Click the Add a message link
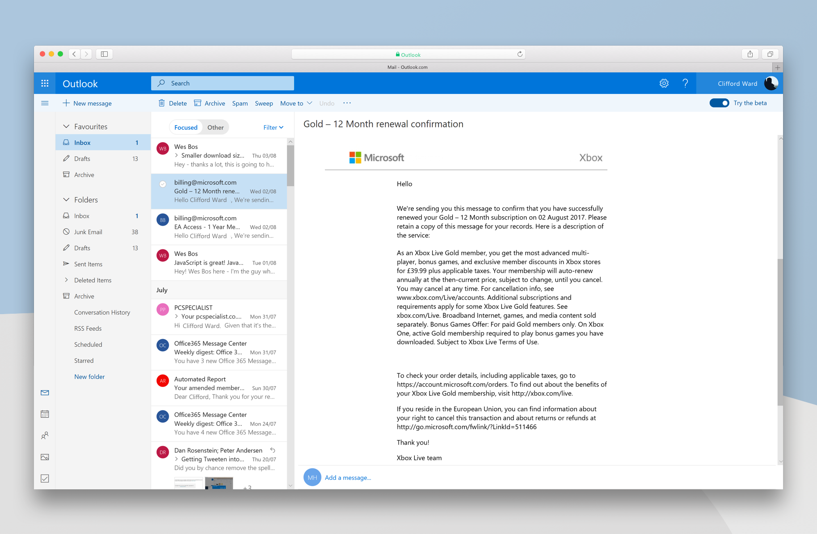This screenshot has height=534, width=817. 348,478
